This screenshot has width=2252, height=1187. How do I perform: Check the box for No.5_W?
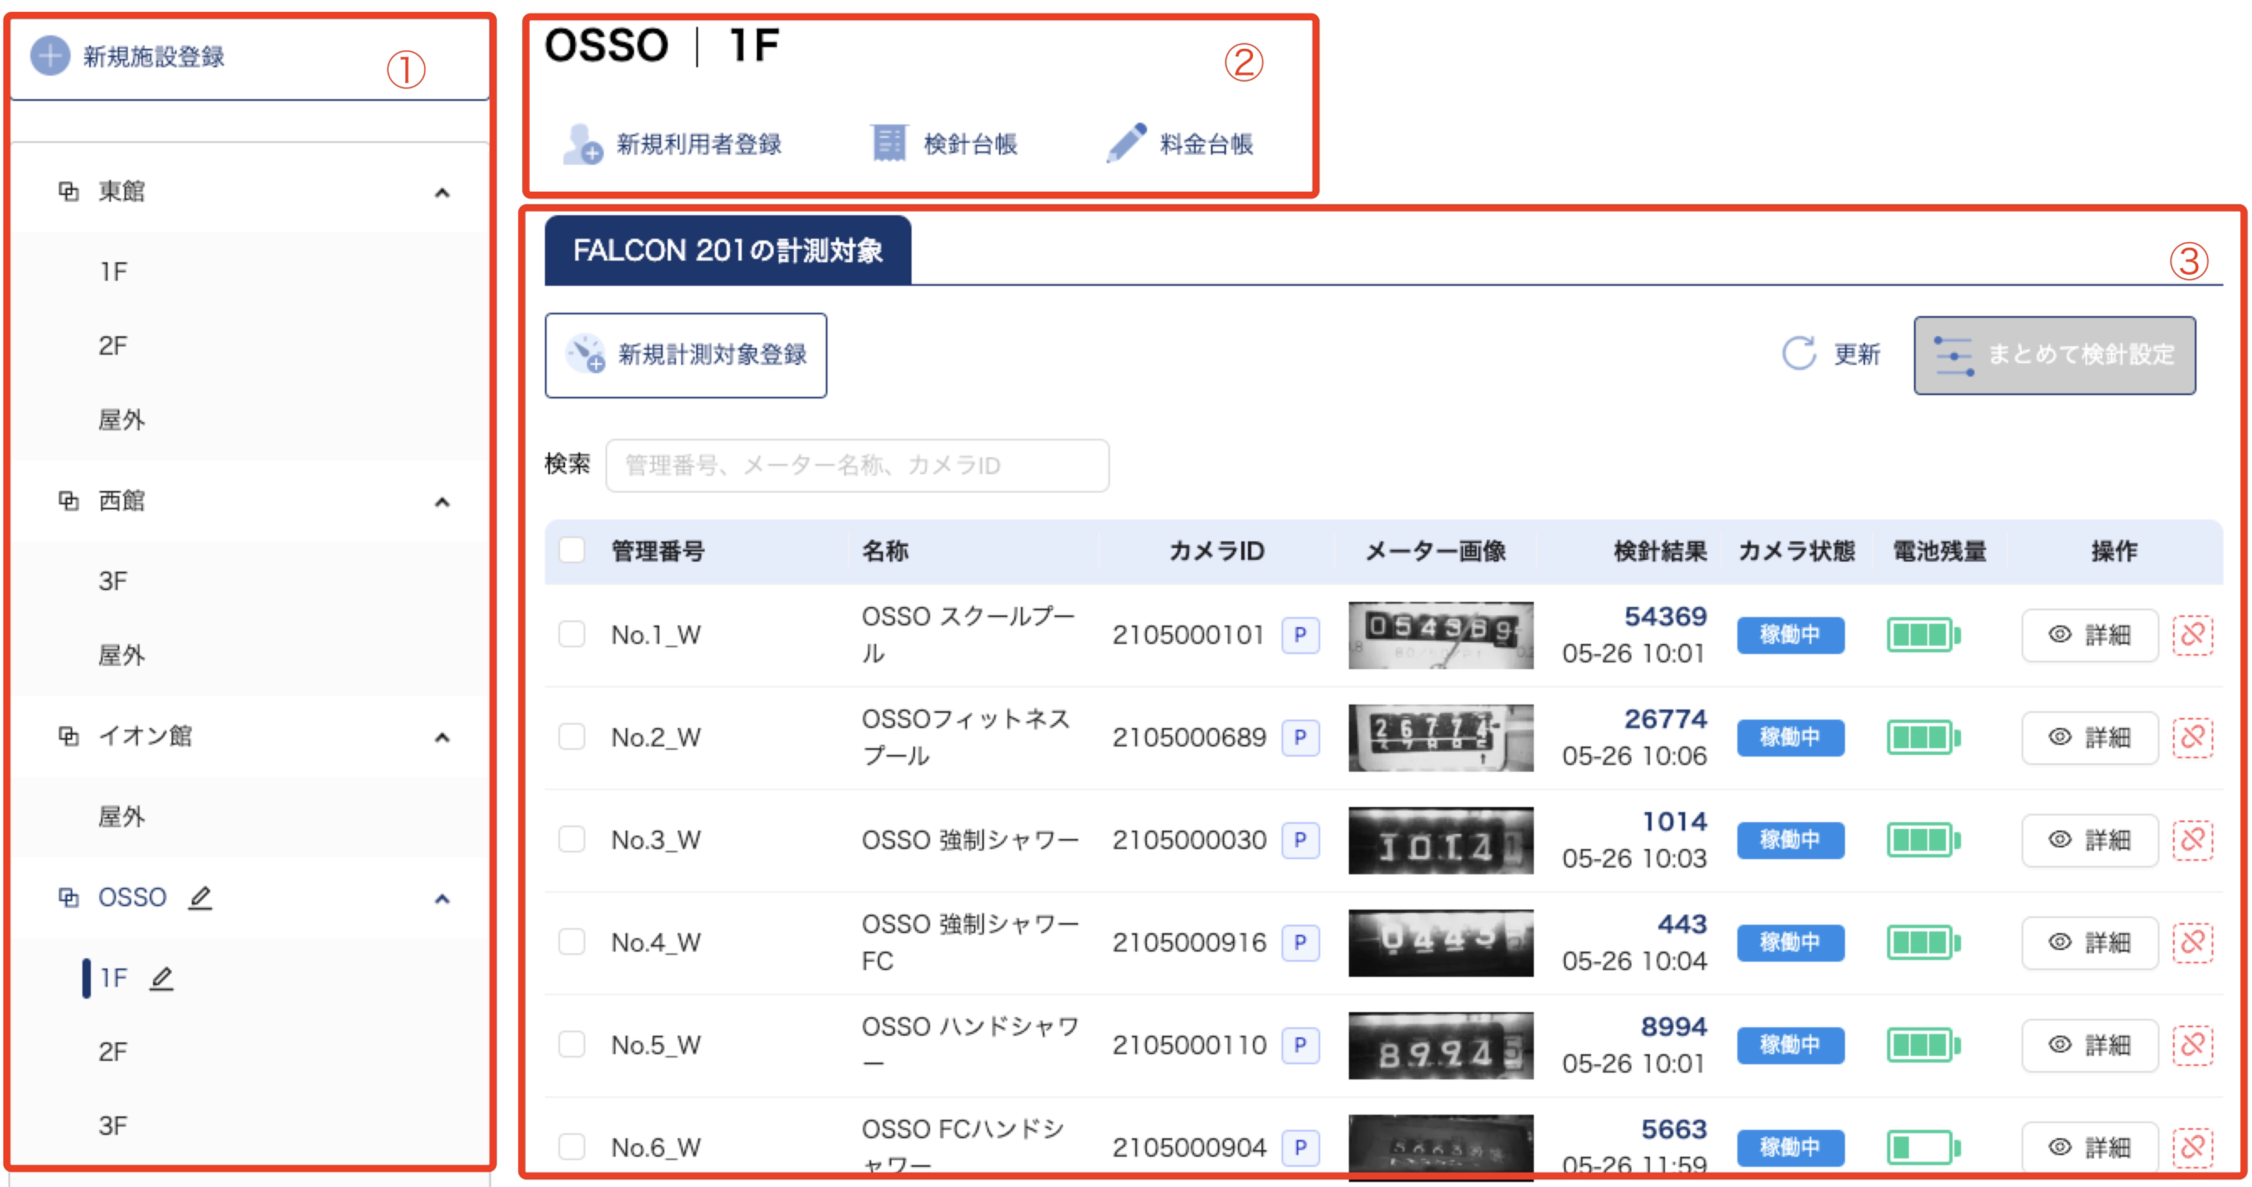(x=572, y=1045)
